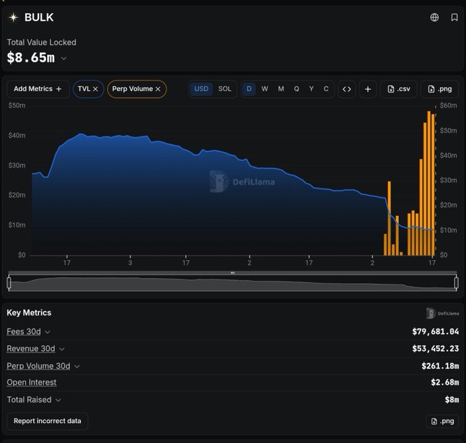The height and width of the screenshot is (443, 466).
Task: Click the $261.18m perp volume value
Action: (x=440, y=366)
